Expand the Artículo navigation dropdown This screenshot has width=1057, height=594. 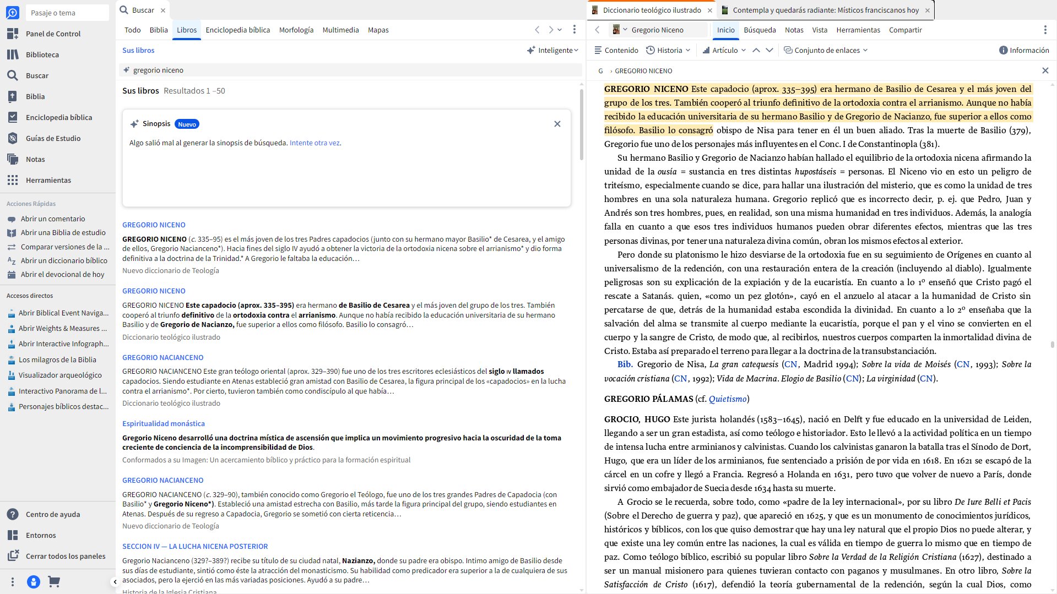724,50
